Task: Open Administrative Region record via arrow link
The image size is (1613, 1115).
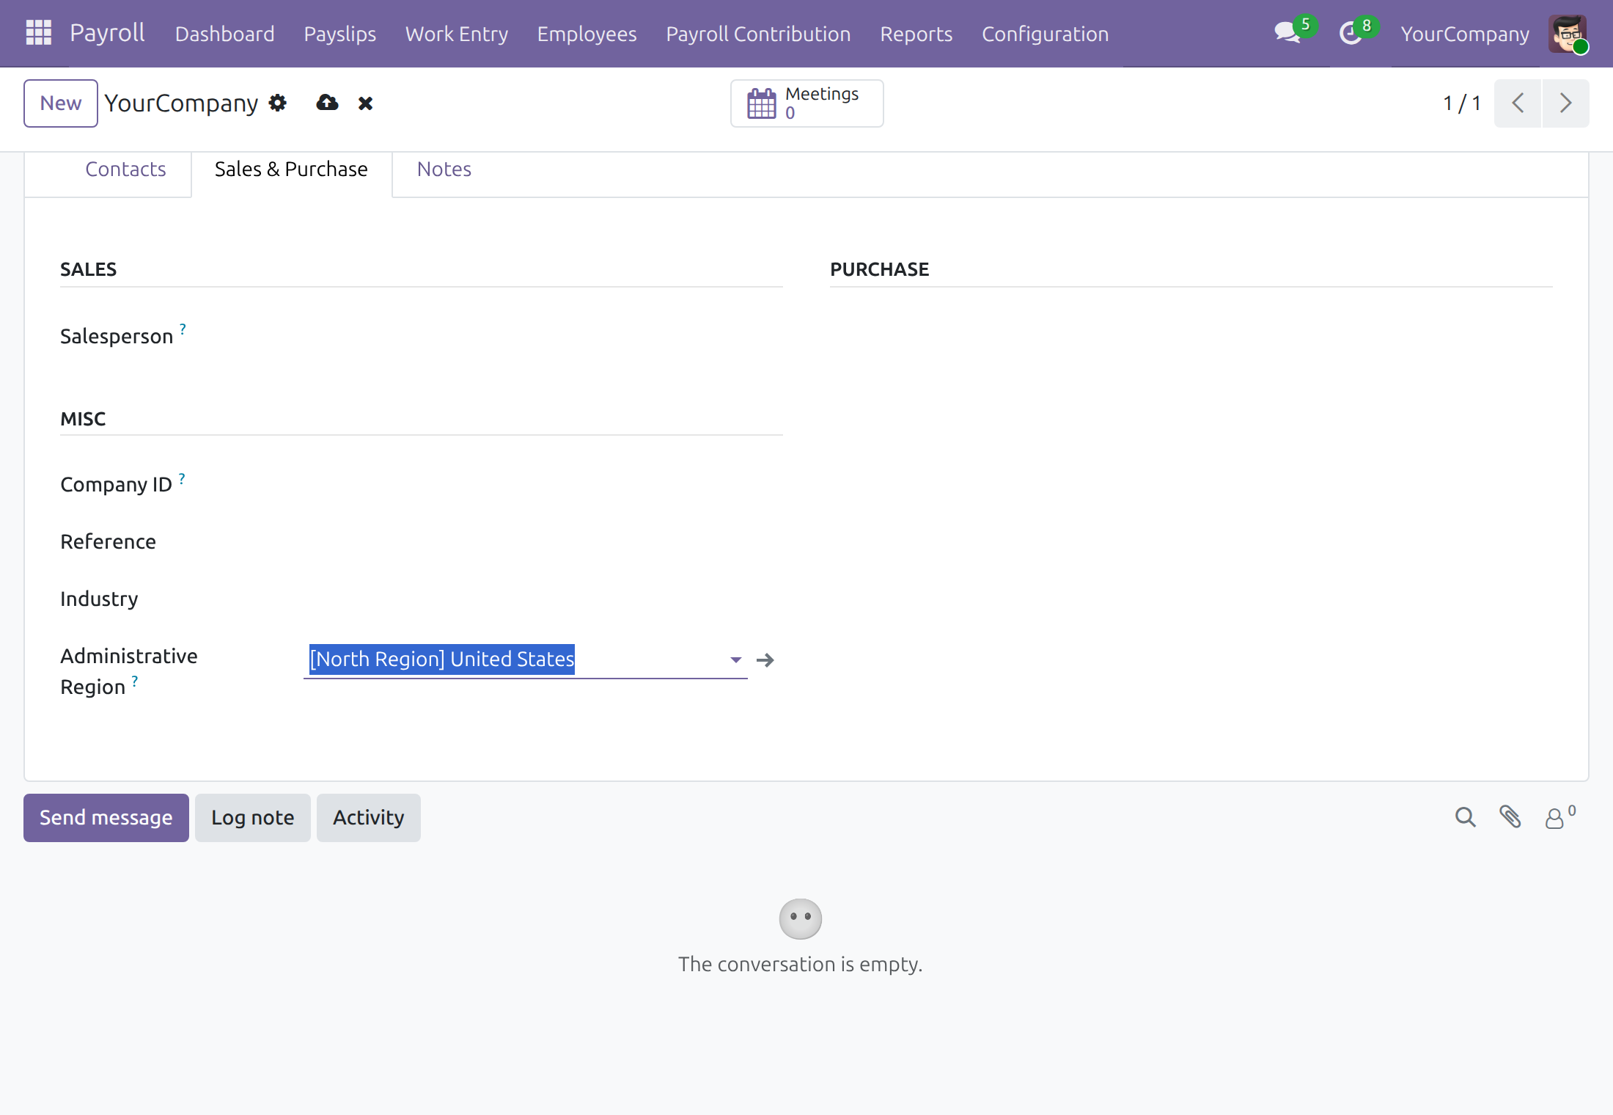Action: click(x=765, y=660)
